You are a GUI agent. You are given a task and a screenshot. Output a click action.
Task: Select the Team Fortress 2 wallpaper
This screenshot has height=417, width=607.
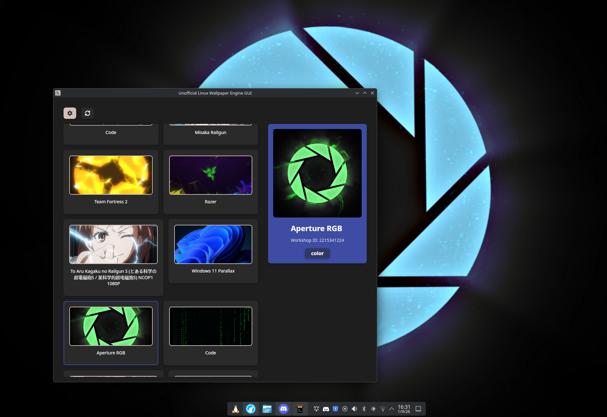point(111,175)
